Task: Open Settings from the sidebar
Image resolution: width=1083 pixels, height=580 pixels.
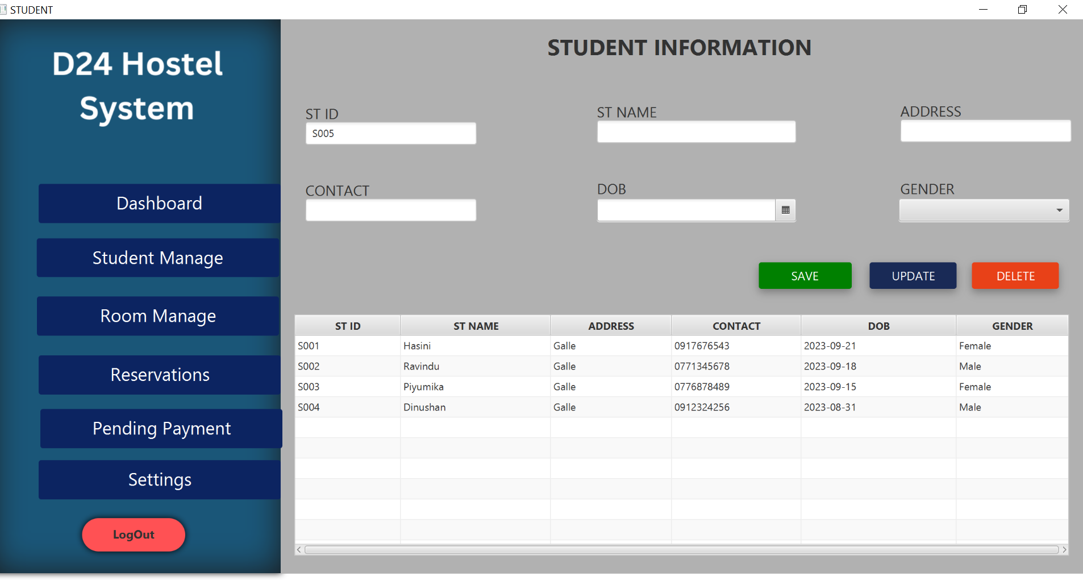Action: (x=160, y=480)
